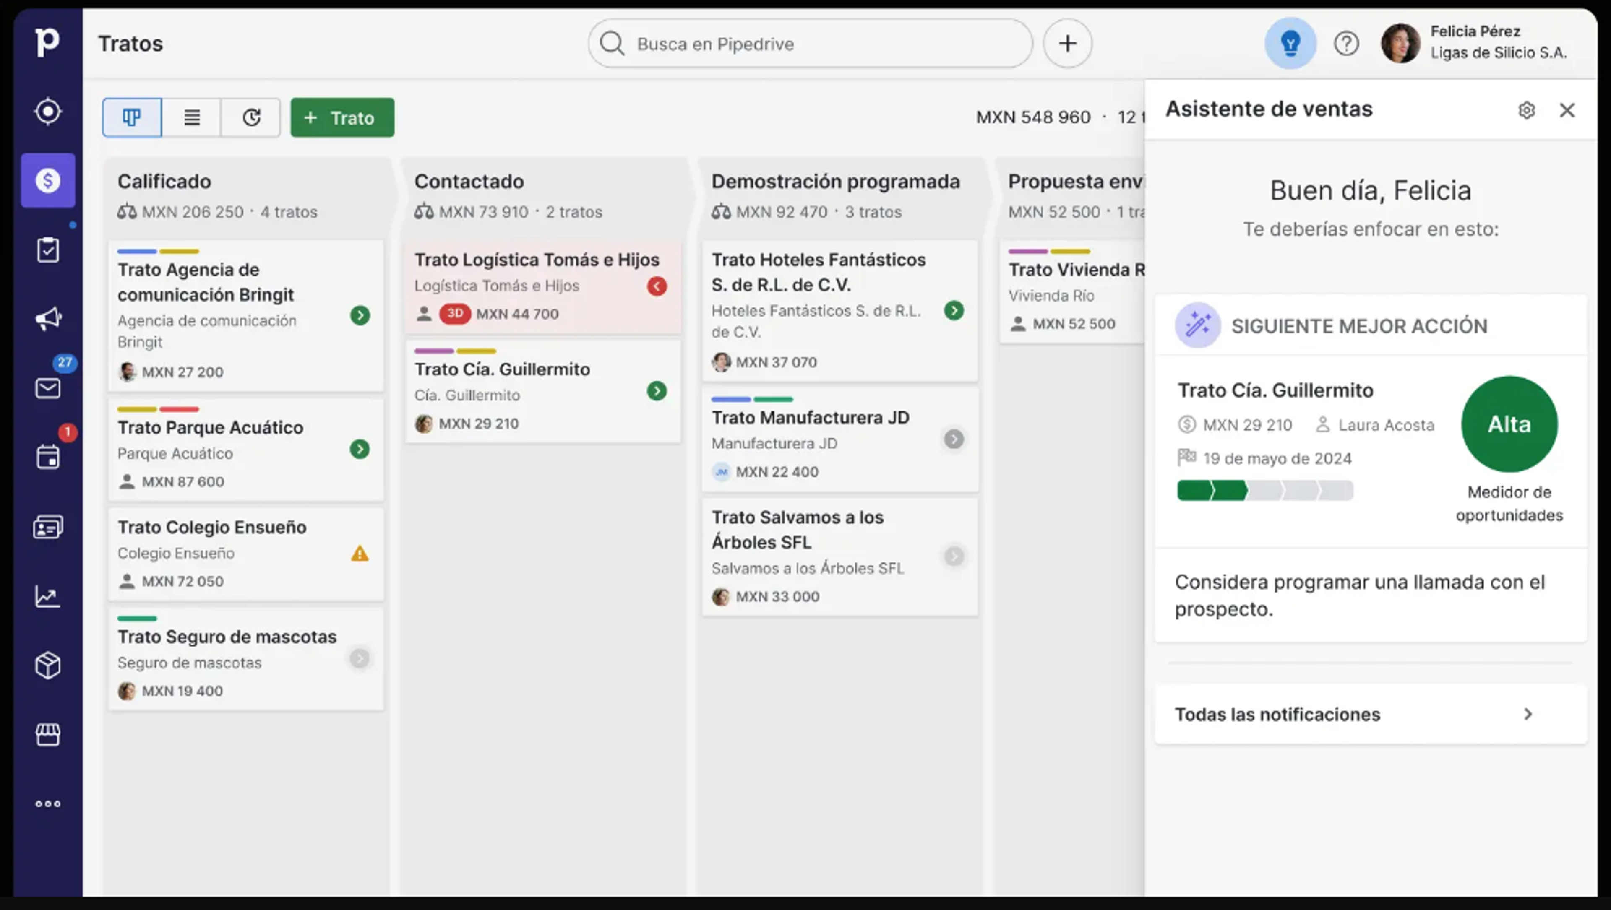
Task: Click the Alta opportunity meter circle
Action: [x=1509, y=424]
